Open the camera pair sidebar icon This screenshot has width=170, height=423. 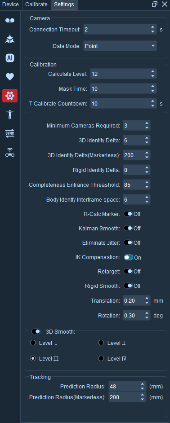click(x=10, y=21)
